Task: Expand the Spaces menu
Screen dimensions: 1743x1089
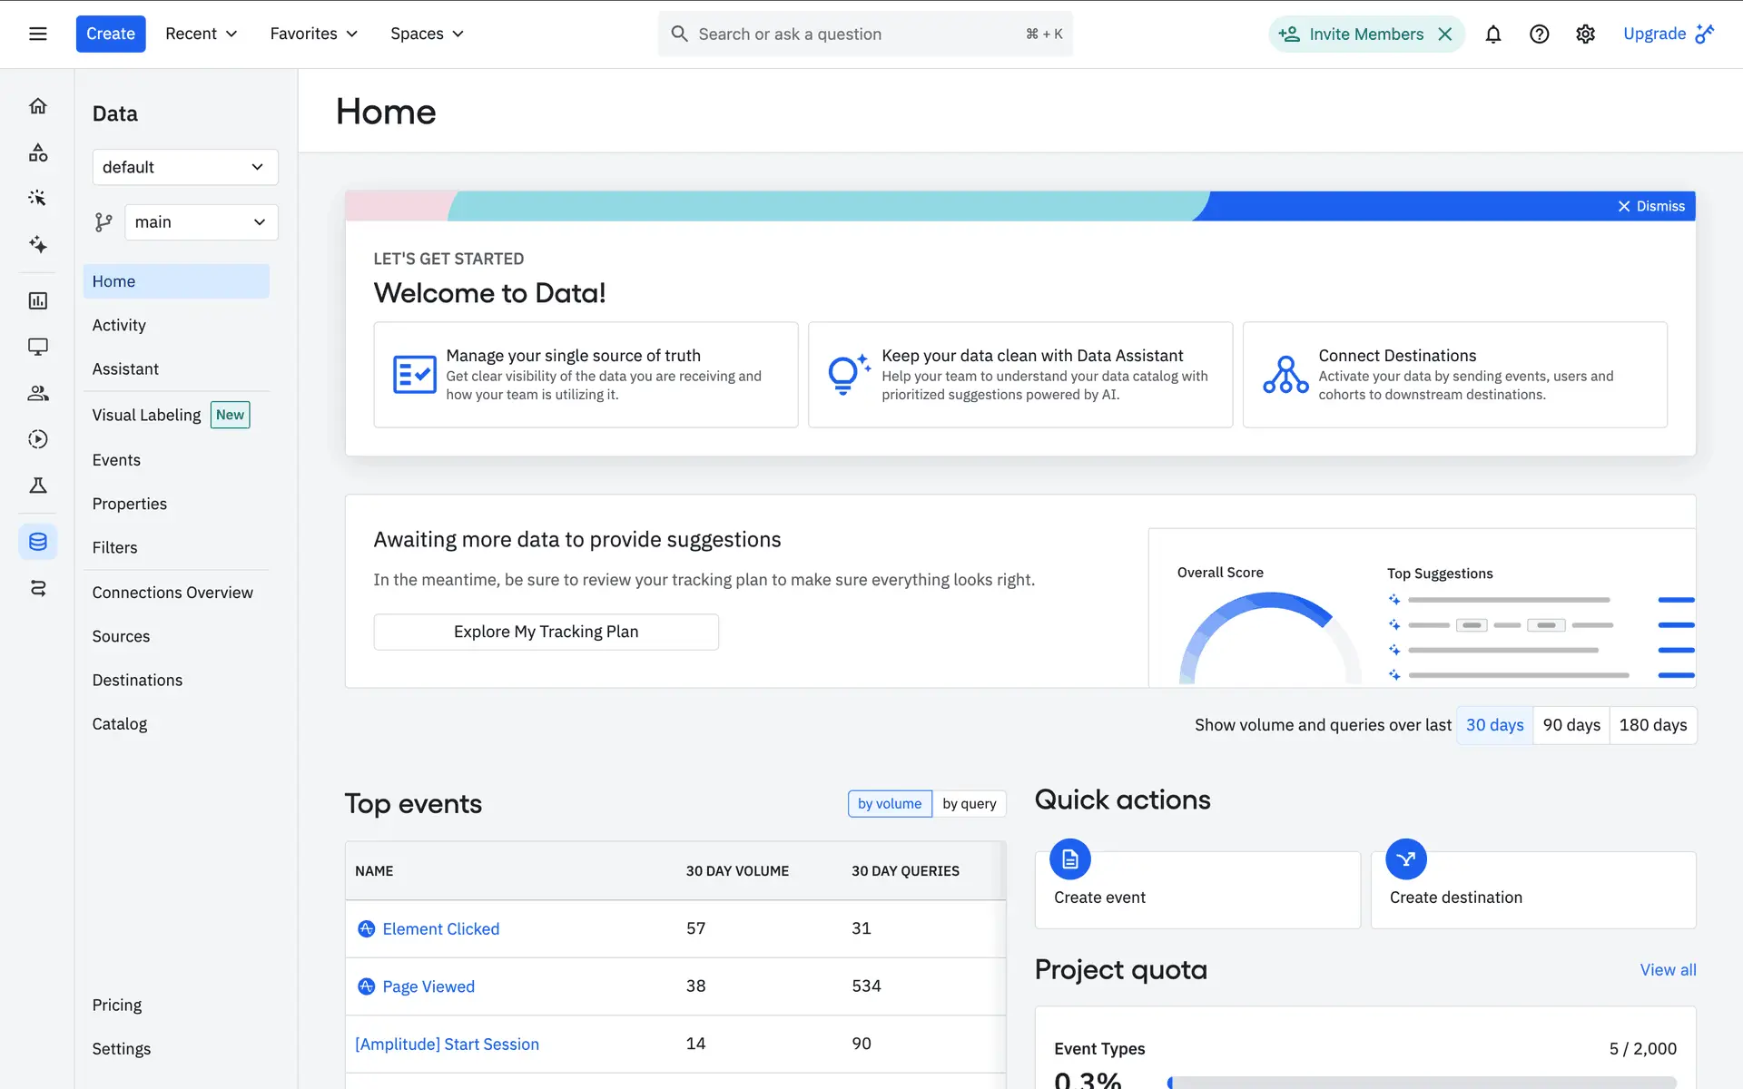Action: coord(427,34)
